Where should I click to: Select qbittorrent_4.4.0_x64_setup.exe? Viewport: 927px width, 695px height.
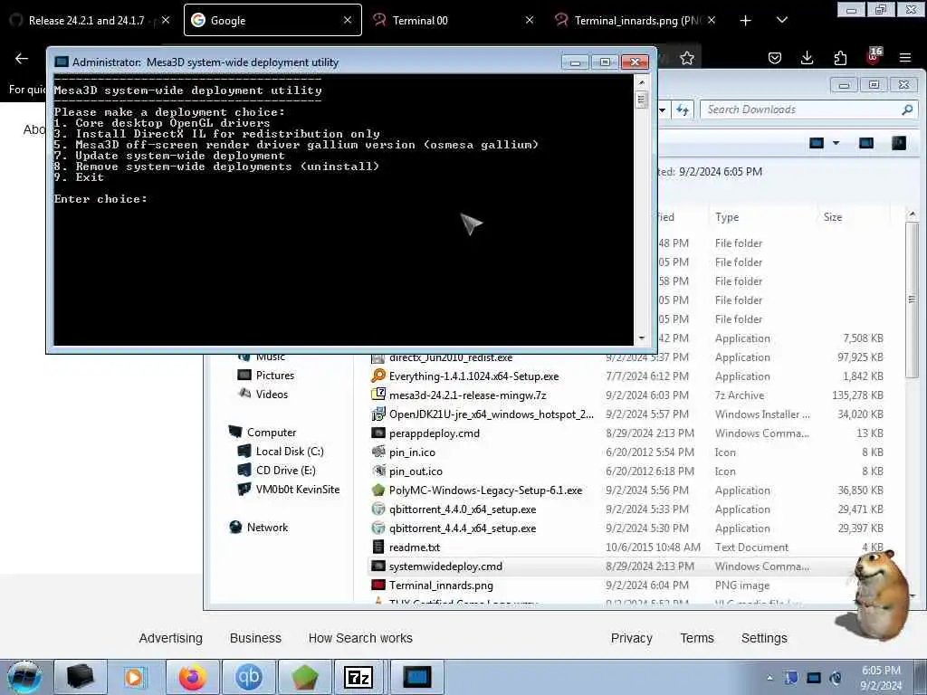pyautogui.click(x=454, y=509)
